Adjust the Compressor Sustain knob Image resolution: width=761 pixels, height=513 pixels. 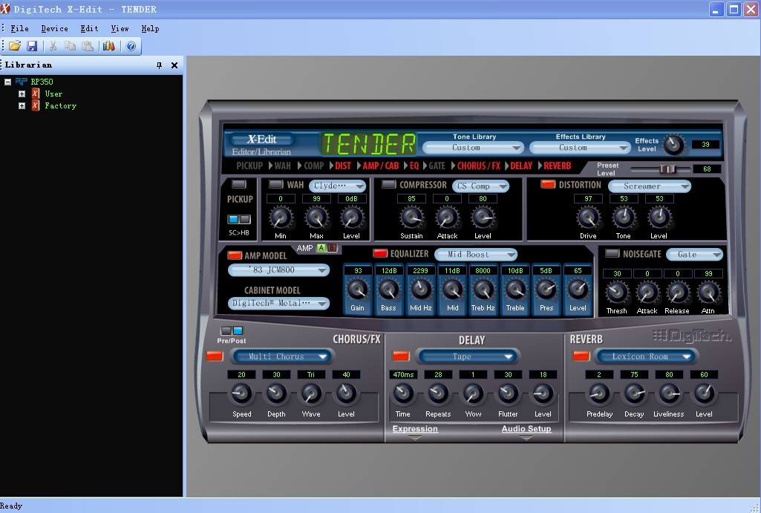411,218
